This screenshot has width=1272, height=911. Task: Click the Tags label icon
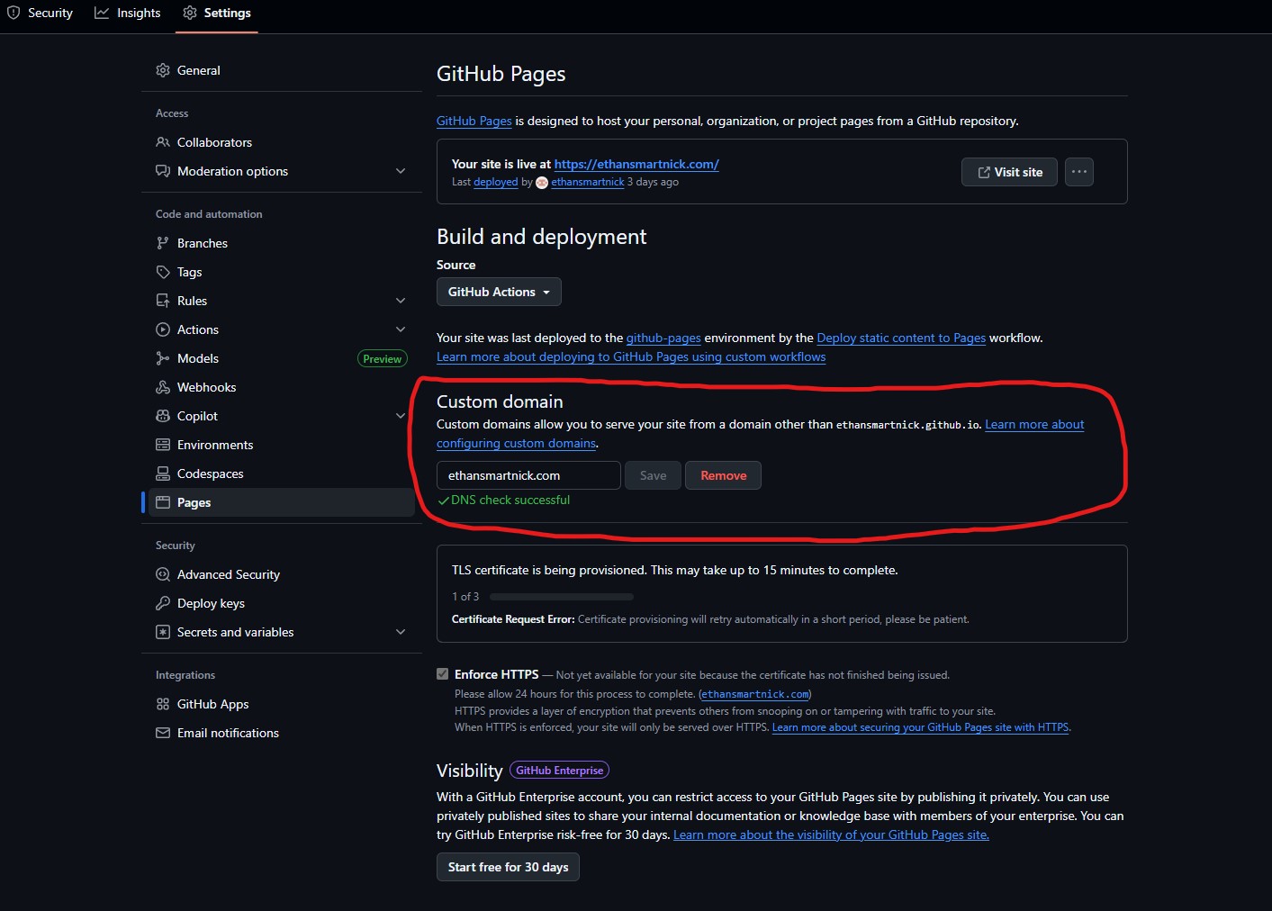(x=163, y=272)
